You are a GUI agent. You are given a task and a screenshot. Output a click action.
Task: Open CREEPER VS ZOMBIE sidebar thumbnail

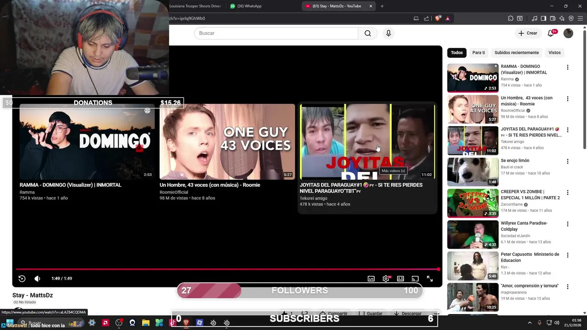tap(473, 203)
